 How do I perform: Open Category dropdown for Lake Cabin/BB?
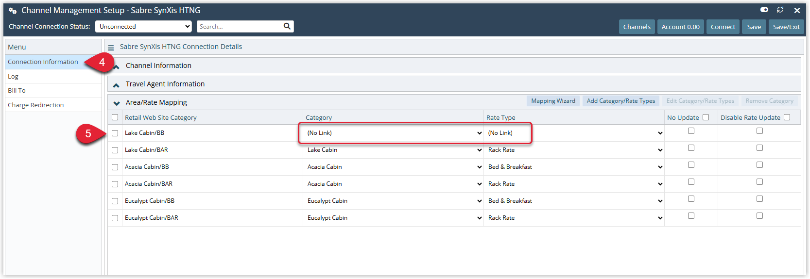tap(394, 133)
